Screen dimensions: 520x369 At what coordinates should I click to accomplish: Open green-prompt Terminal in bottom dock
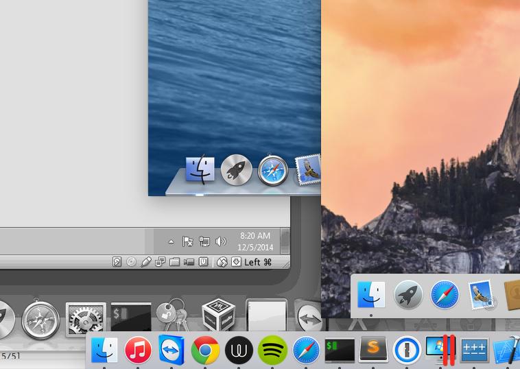(340, 350)
